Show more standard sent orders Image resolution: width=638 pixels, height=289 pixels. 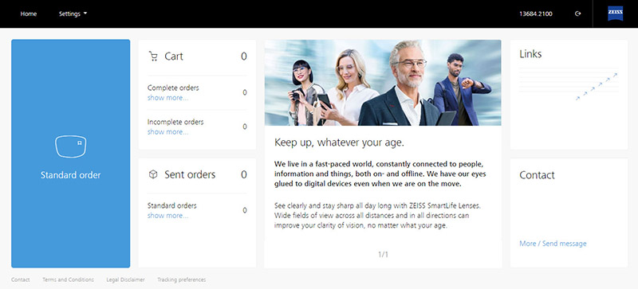pyautogui.click(x=167, y=216)
